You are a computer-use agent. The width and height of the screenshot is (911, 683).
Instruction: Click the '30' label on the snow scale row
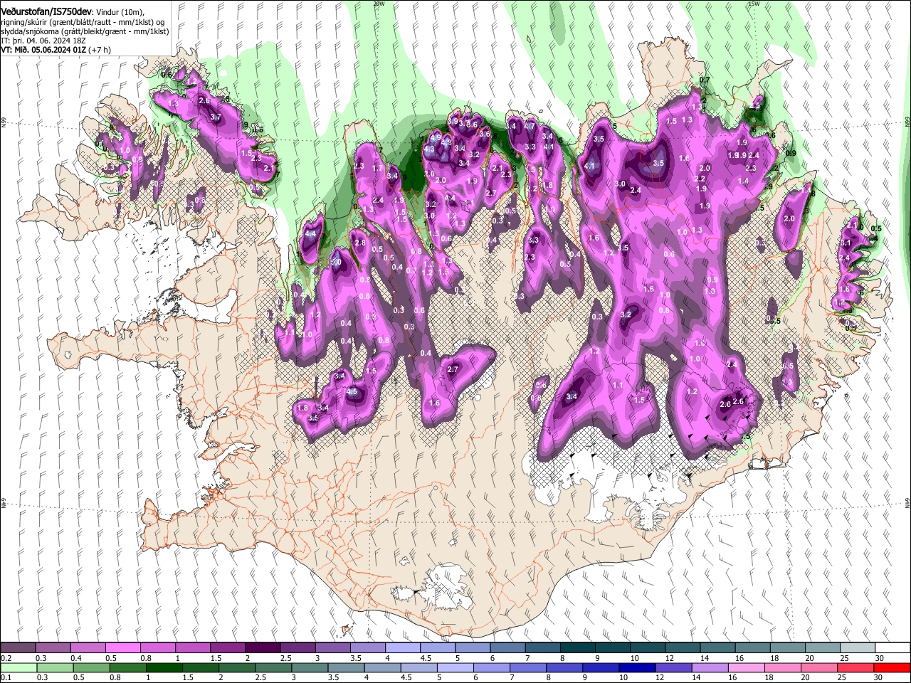coord(880,658)
